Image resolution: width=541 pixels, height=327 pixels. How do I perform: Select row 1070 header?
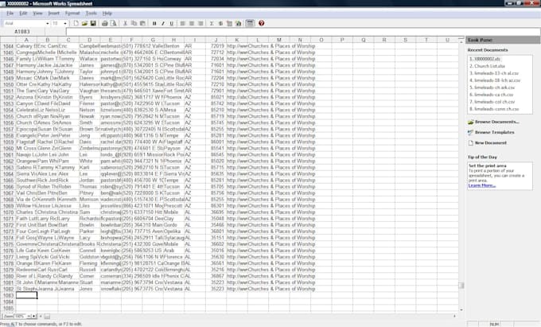tap(8, 212)
